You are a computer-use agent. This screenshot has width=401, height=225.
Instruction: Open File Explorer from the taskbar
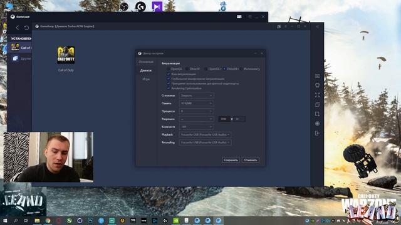pos(37,221)
